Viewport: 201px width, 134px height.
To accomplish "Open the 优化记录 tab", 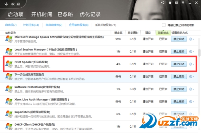I will tap(90, 14).
